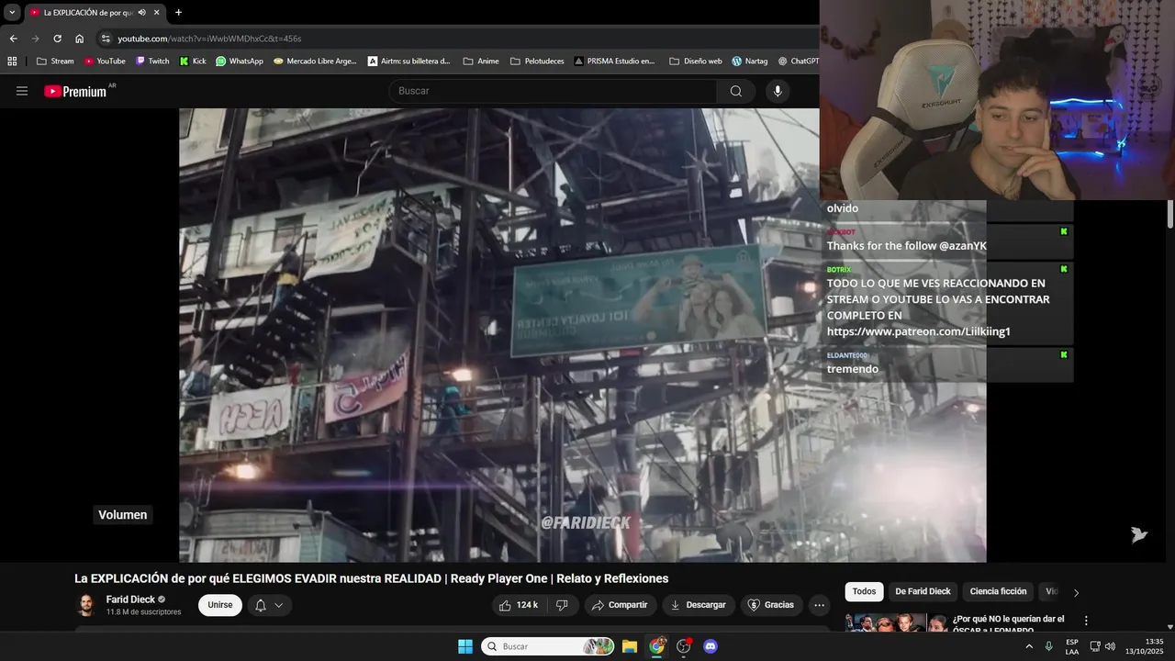Screen dimensions: 1175x661
Task: Open OBS Studio from the taskbar
Action: (x=683, y=646)
